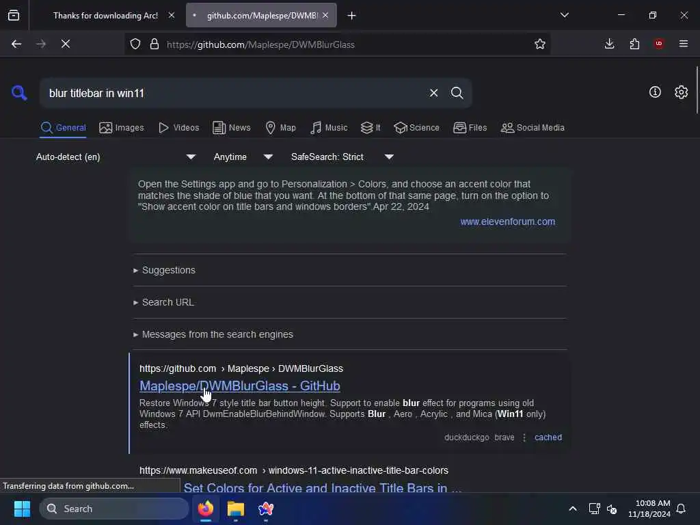Select the News search category
Screen dimensions: 700x525
pos(232,128)
